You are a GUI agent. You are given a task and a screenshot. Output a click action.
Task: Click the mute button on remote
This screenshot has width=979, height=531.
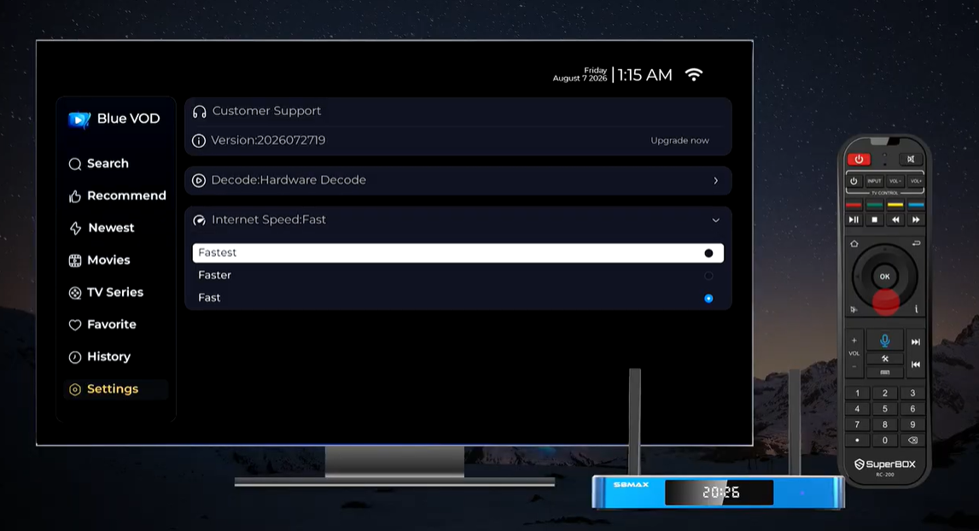[911, 160]
